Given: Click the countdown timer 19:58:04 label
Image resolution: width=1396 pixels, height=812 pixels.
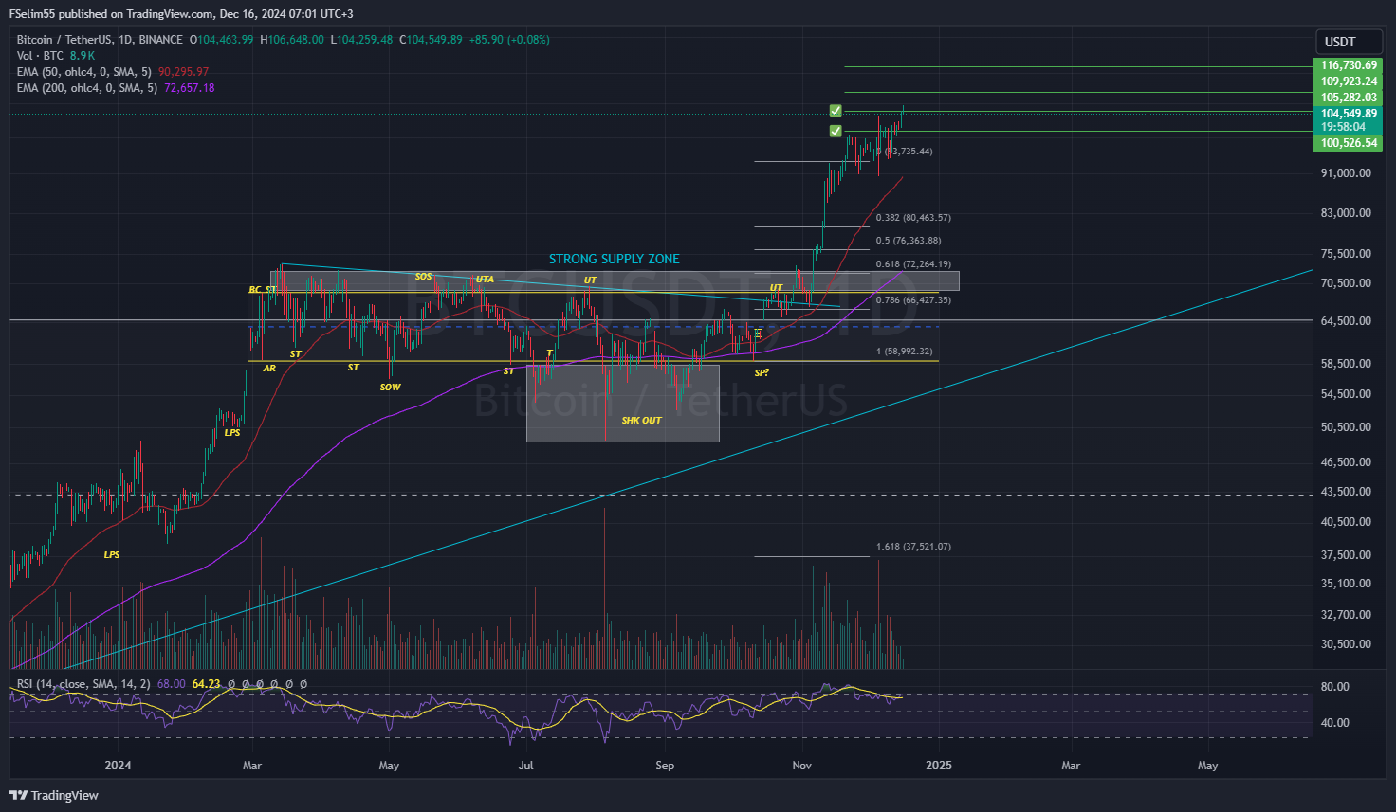Looking at the screenshot, I should pos(1343,127).
